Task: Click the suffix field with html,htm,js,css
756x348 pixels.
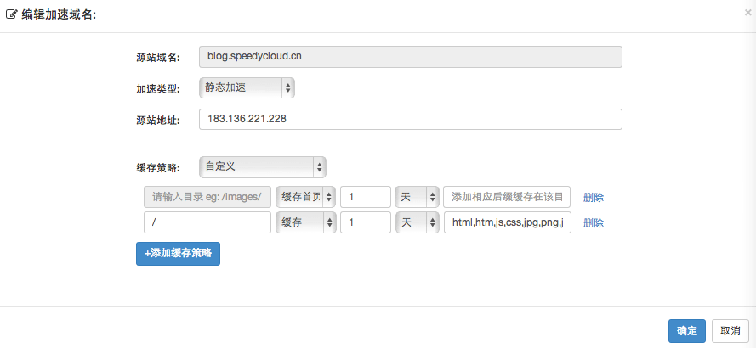Action: (507, 222)
